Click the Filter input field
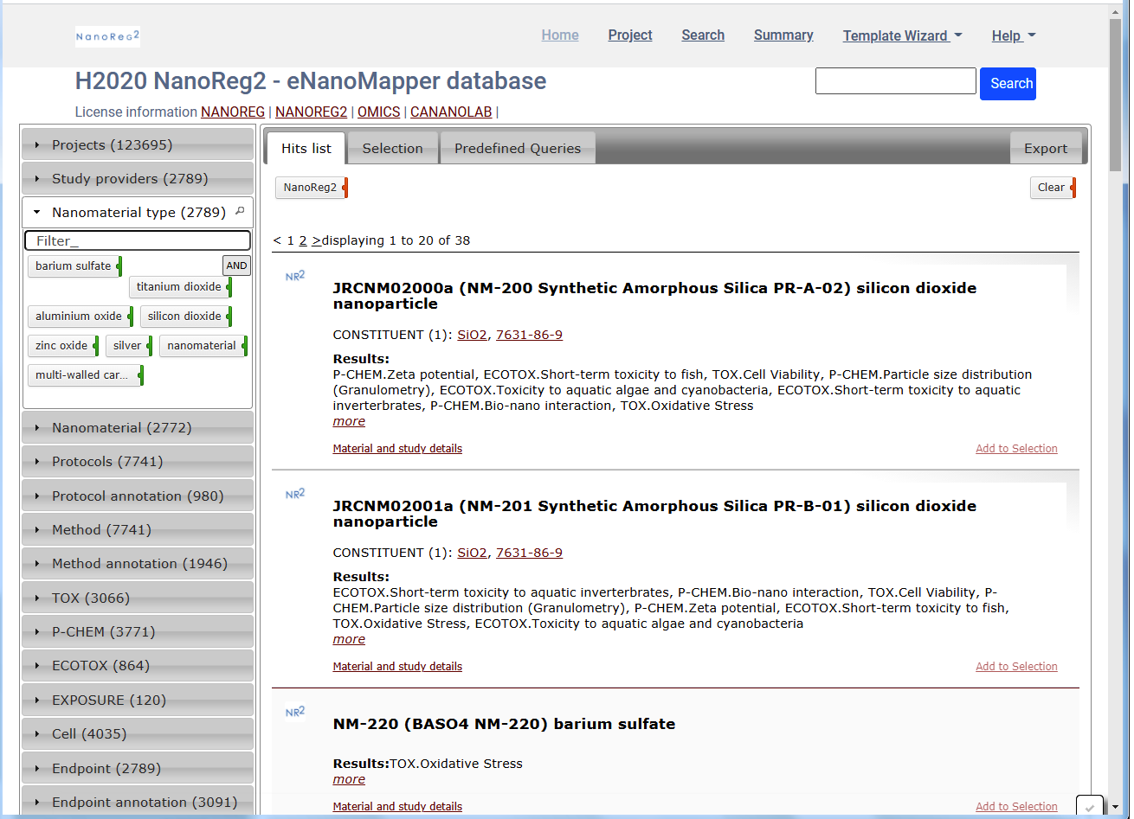The height and width of the screenshot is (819, 1134). [137, 241]
